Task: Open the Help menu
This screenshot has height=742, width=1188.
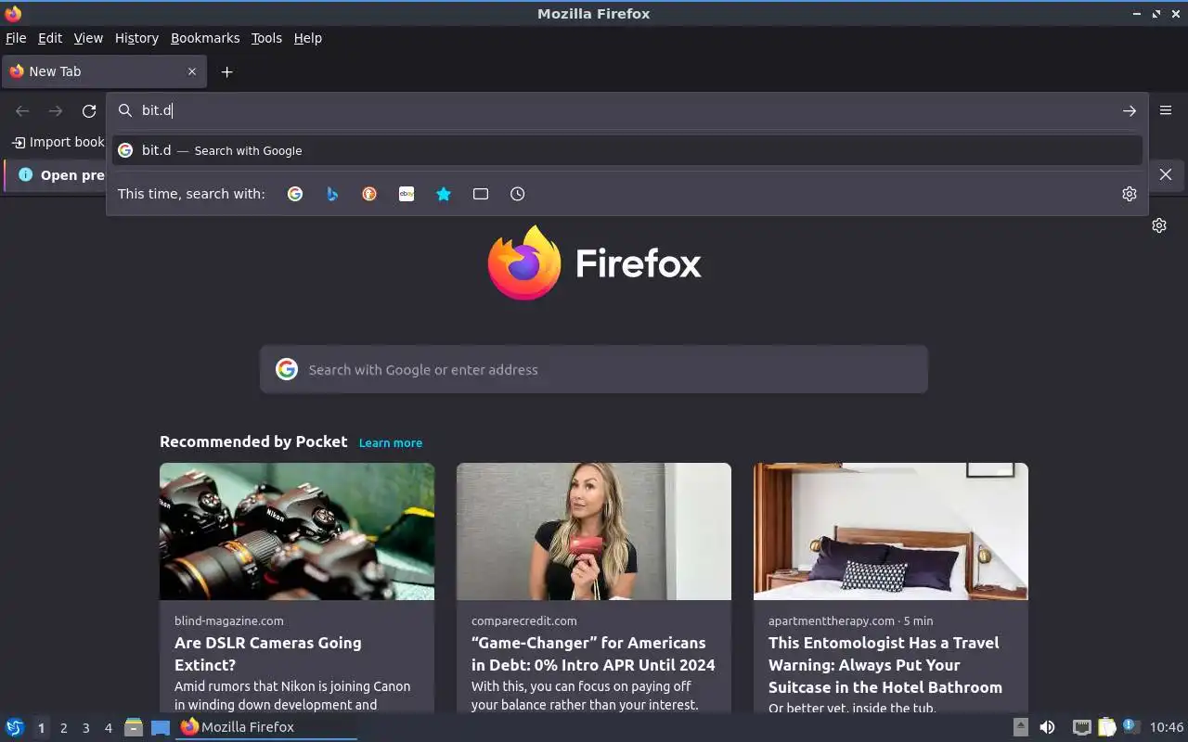Action: (x=308, y=38)
